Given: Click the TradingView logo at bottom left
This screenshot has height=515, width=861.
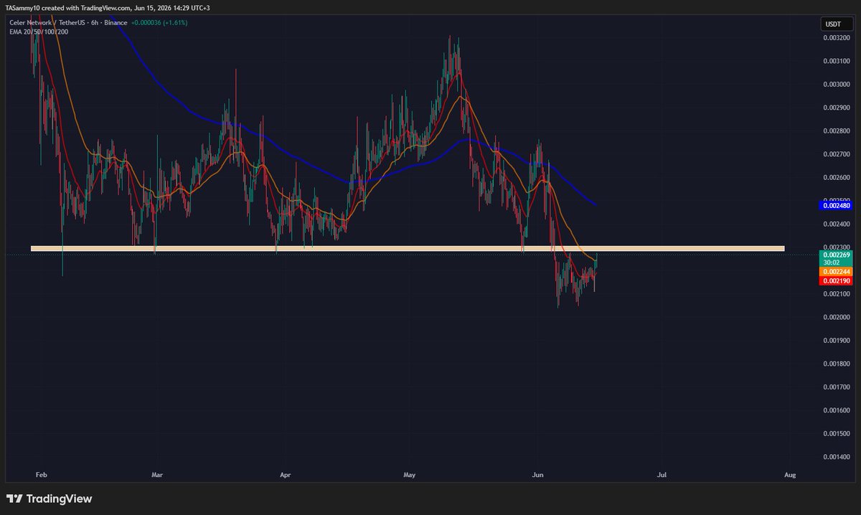Looking at the screenshot, I should tap(50, 499).
